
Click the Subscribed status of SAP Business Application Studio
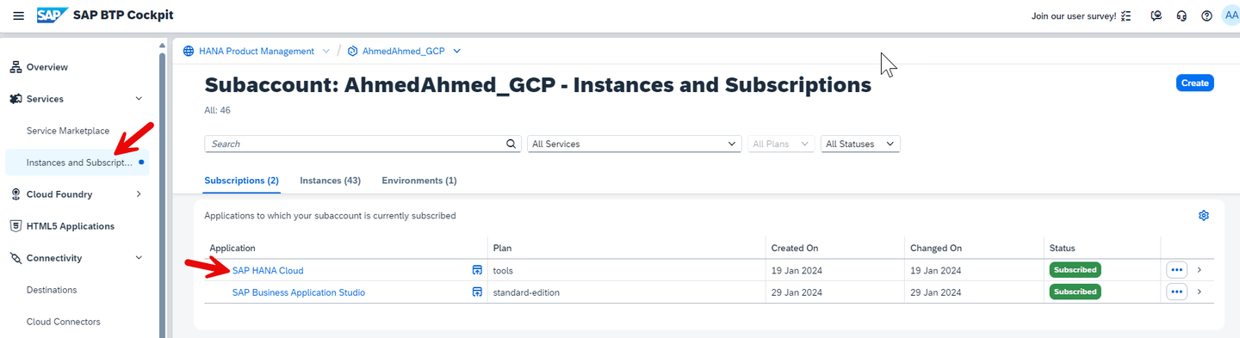click(x=1075, y=292)
